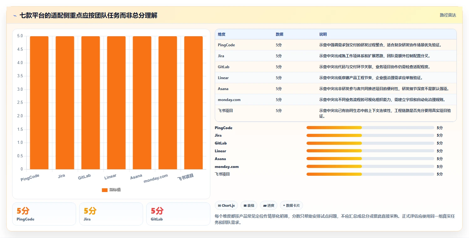Click the monday.com bar in chart

pos(167,103)
